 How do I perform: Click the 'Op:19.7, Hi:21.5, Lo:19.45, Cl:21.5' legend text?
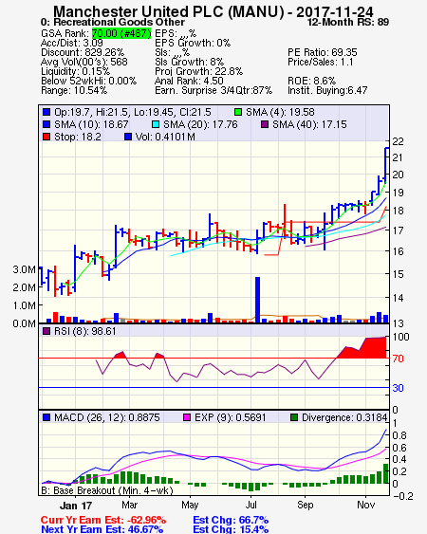133,112
